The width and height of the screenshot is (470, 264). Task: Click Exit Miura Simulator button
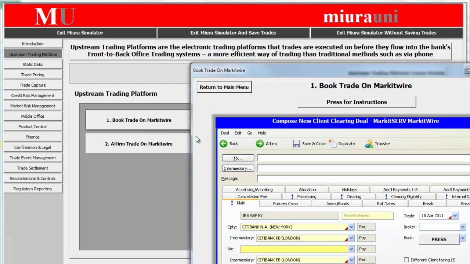(x=80, y=33)
